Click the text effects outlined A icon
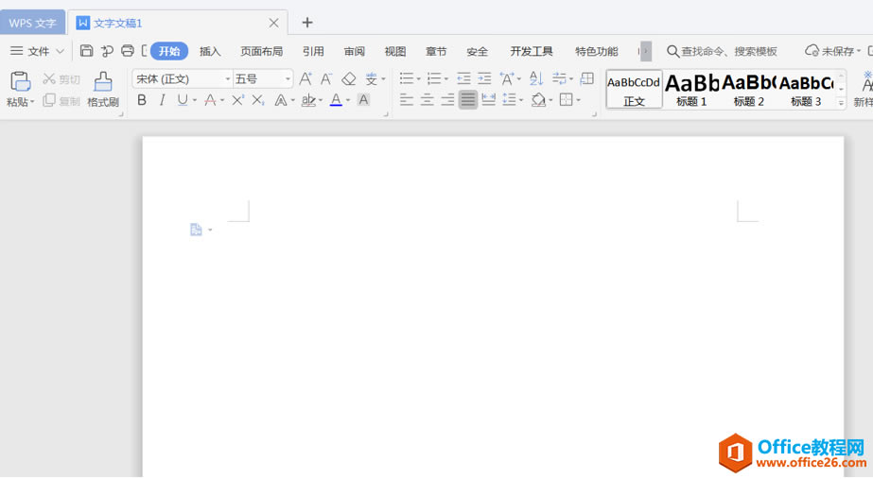The width and height of the screenshot is (873, 479). click(281, 100)
